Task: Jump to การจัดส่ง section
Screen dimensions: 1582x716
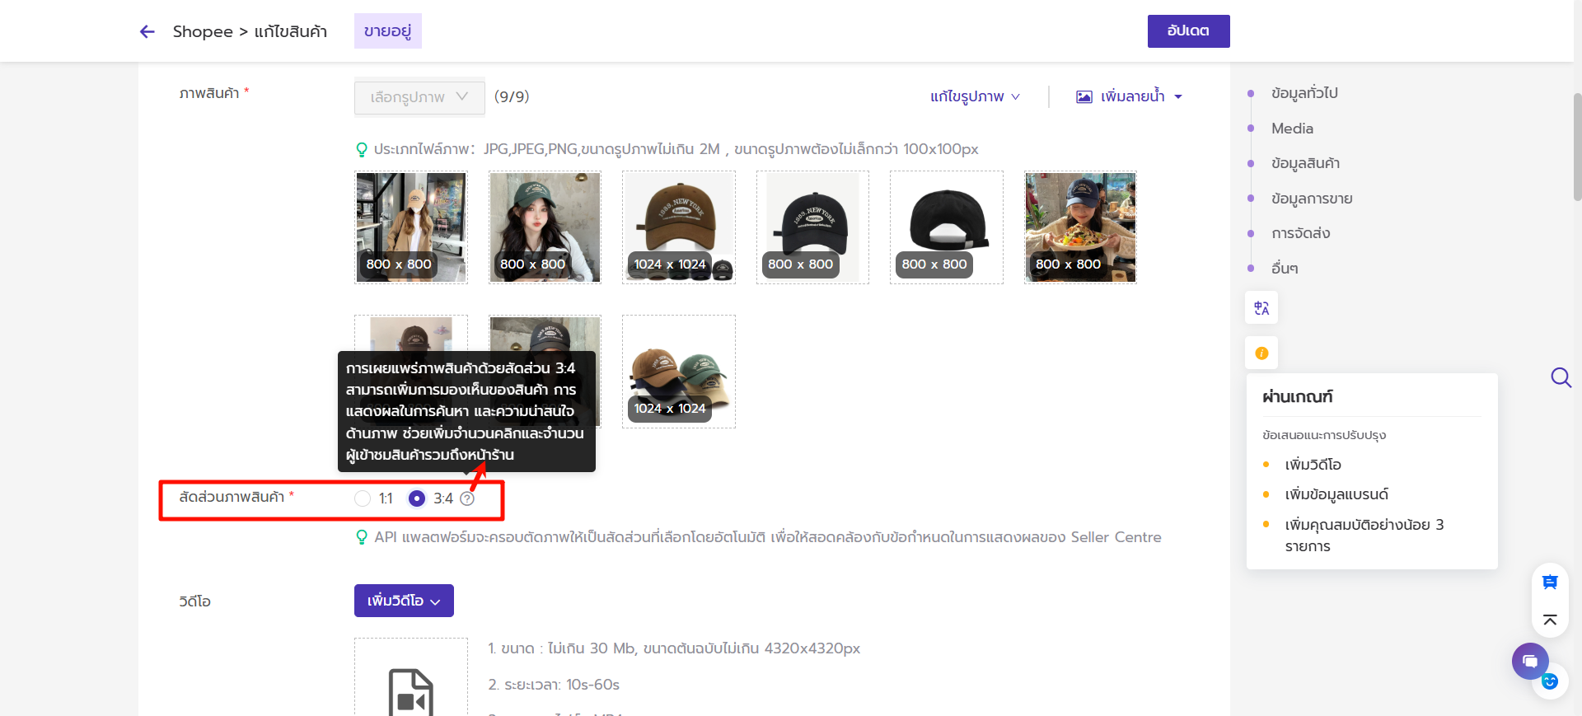Action: (x=1300, y=233)
